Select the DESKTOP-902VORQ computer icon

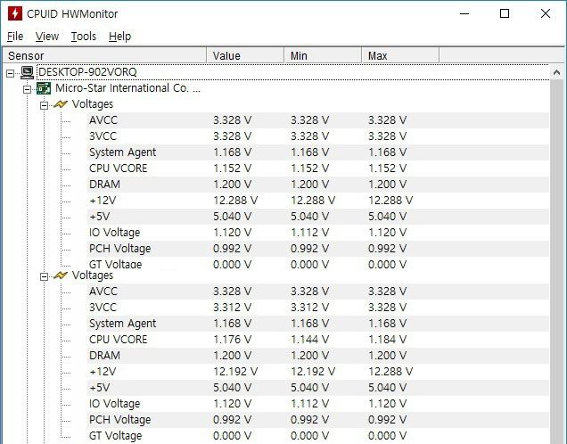pyautogui.click(x=27, y=72)
